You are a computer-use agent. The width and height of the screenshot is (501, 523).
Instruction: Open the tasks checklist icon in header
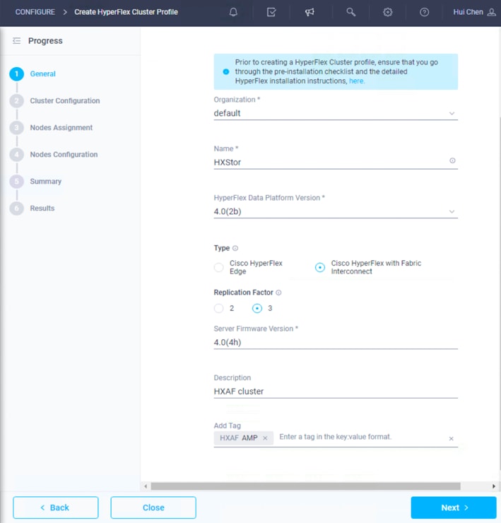pyautogui.click(x=271, y=12)
